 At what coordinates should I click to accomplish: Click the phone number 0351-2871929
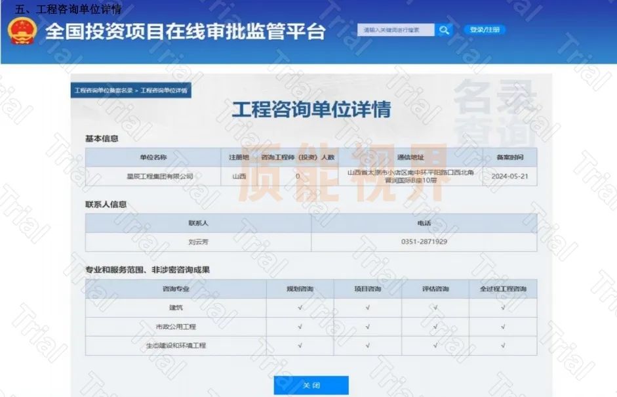(422, 241)
